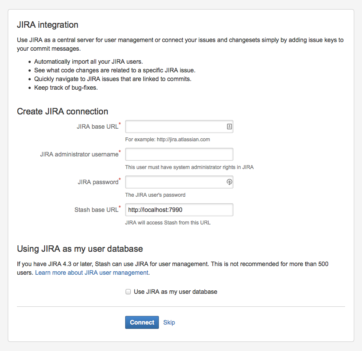Image resolution: width=362 pixels, height=351 pixels.
Task: Click the JIRA base URL label
Action: pos(98,127)
